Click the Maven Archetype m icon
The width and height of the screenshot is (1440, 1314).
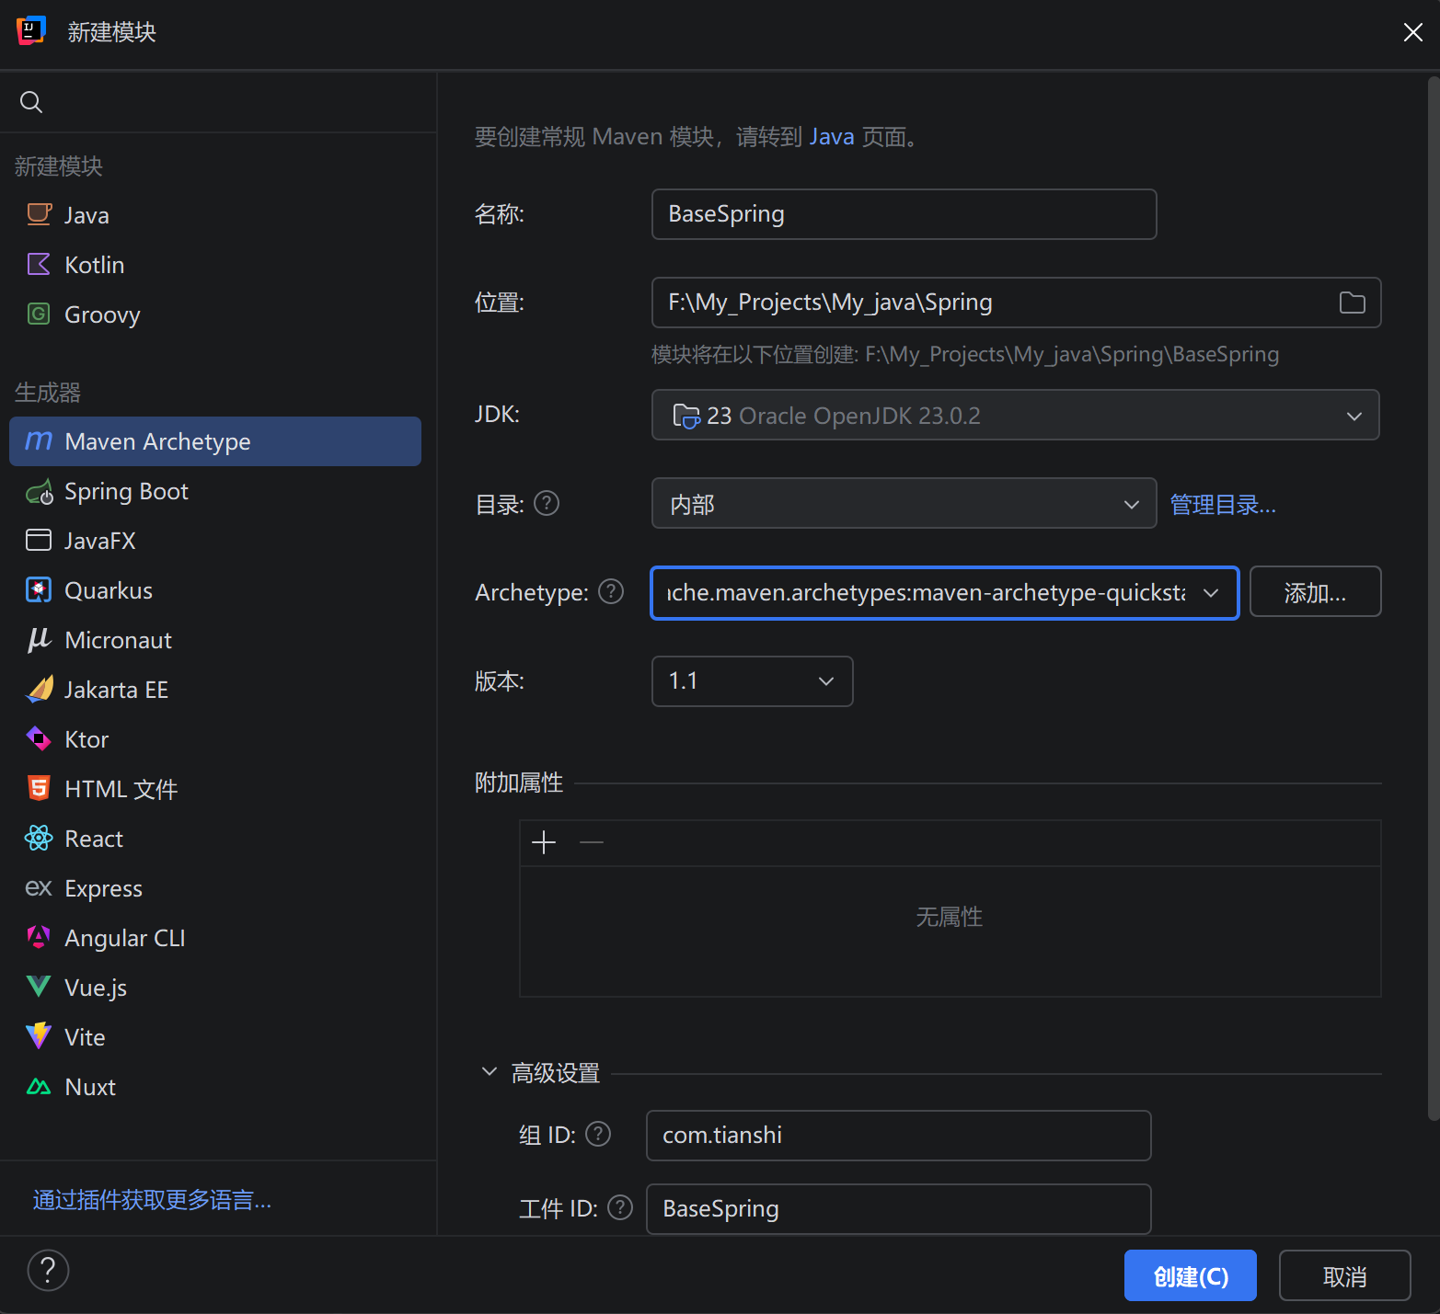click(x=39, y=440)
